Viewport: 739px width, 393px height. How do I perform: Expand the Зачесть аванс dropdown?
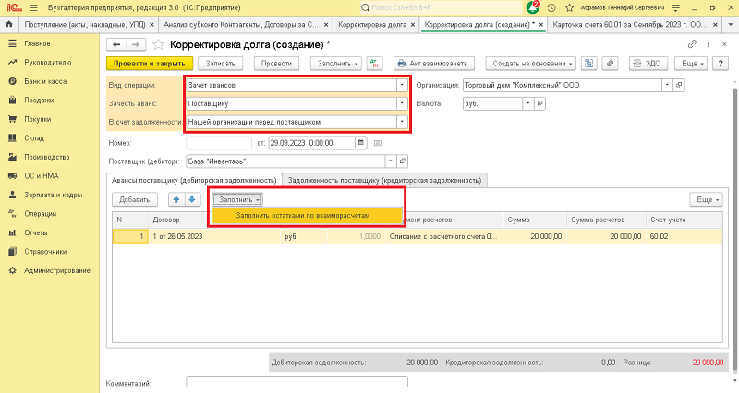click(402, 103)
